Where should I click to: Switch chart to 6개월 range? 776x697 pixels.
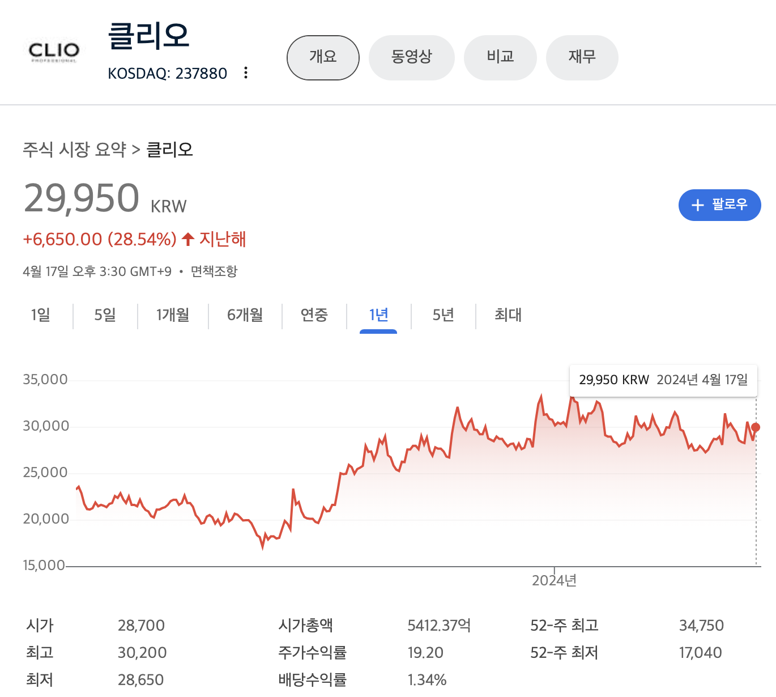click(x=245, y=315)
